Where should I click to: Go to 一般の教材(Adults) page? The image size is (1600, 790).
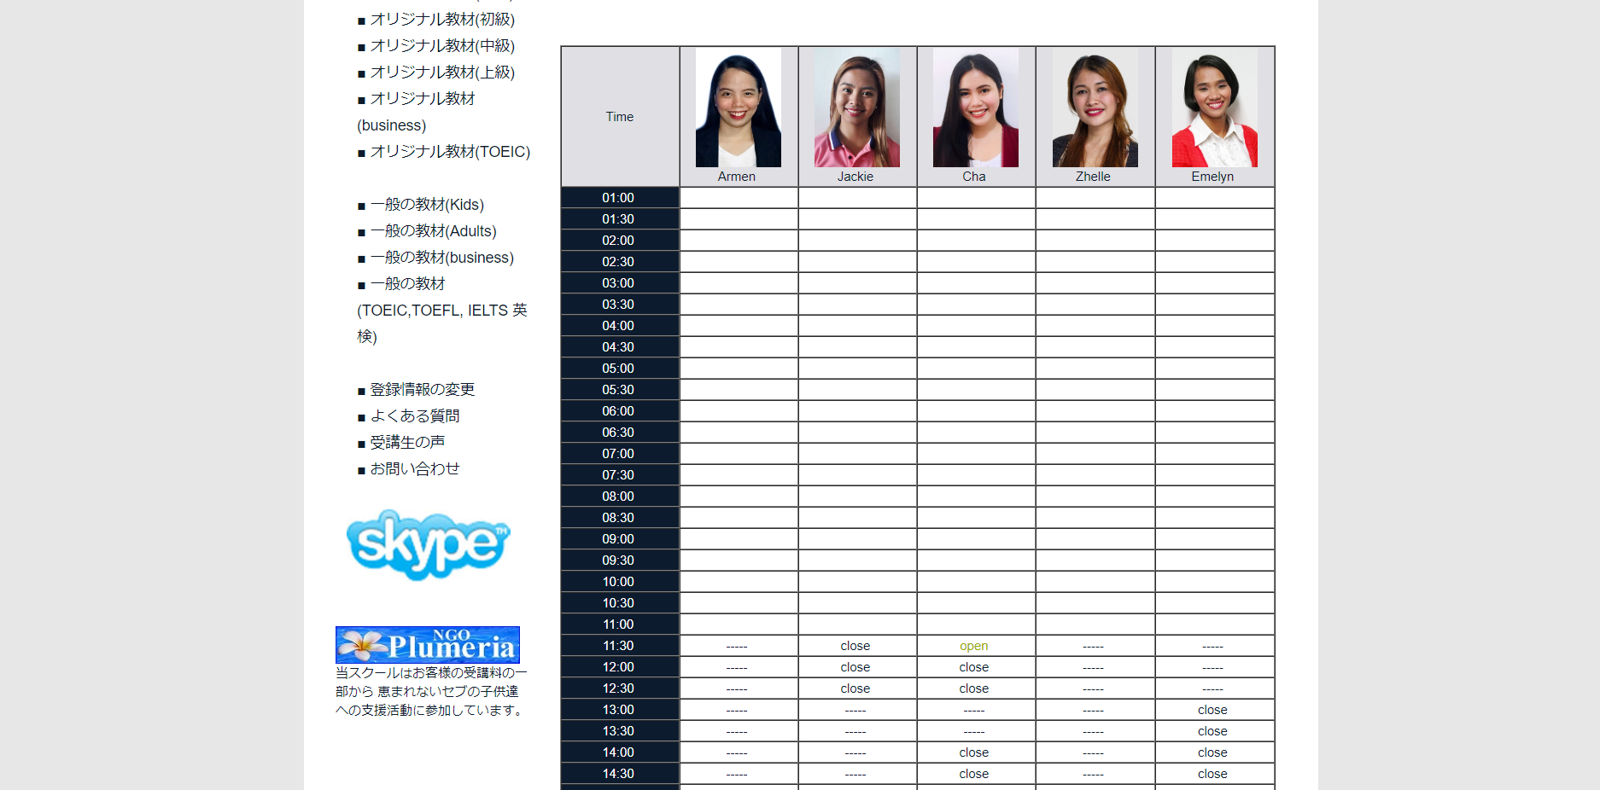tap(433, 230)
